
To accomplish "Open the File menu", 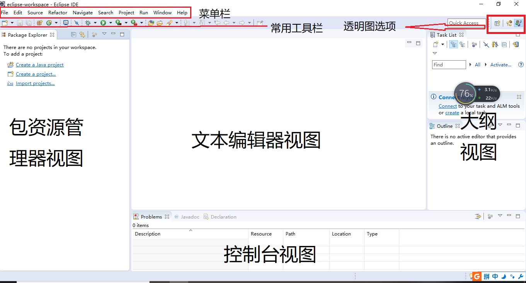I will 5,12.
